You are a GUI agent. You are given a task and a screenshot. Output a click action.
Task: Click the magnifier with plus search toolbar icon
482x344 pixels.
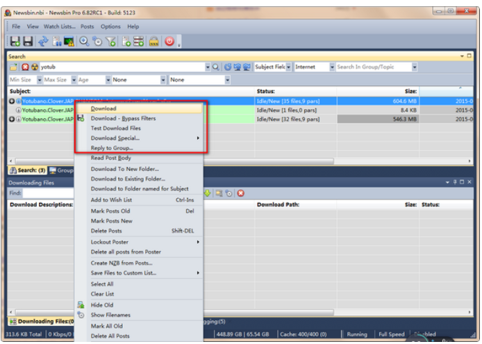click(84, 41)
